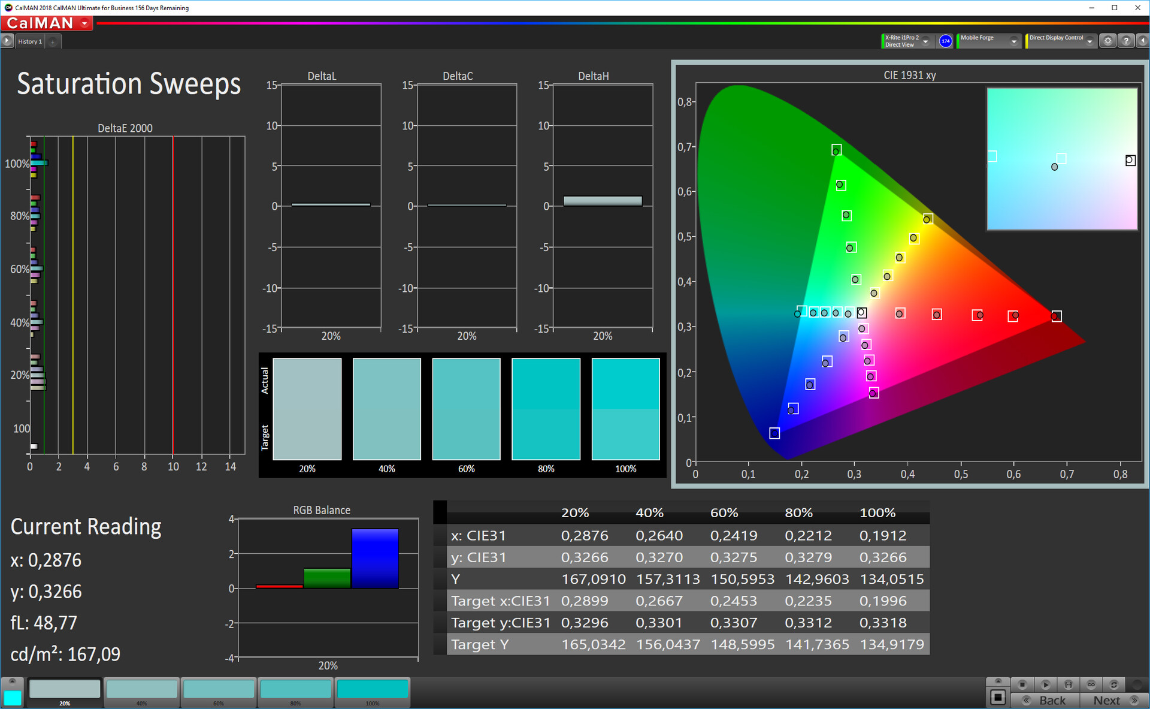Click the blue 174 meter mode badge
Image resolution: width=1150 pixels, height=709 pixels.
tap(946, 41)
